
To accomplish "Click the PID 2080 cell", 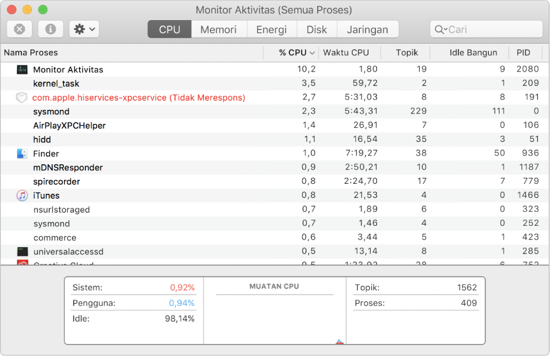I will (x=527, y=69).
